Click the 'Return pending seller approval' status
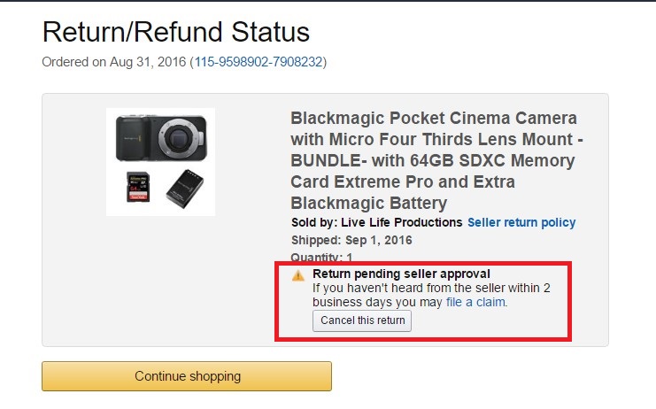Viewport: 656px width, 409px height. click(x=401, y=274)
